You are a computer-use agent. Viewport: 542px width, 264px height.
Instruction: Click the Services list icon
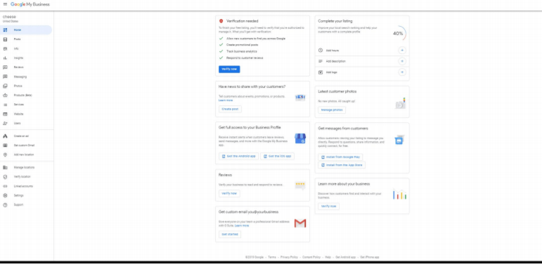(x=5, y=105)
